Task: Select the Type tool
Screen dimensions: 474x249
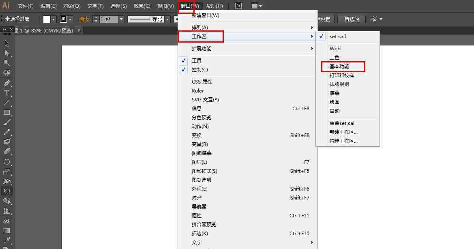Action: [7, 93]
